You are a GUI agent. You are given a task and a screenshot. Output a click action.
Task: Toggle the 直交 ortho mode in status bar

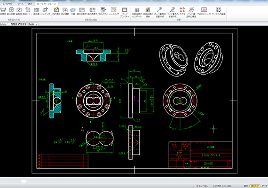(246, 186)
